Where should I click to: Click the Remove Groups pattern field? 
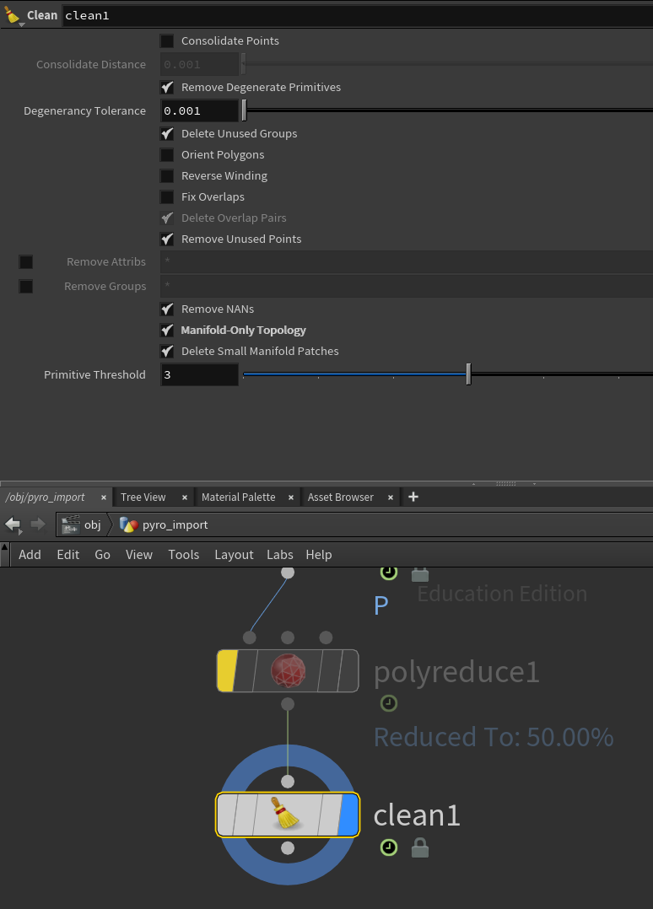407,287
